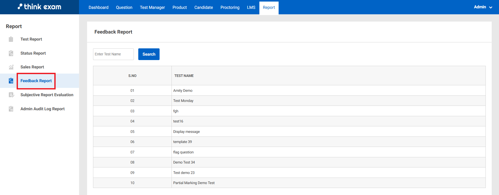499x195 pixels.
Task: Click the Admin Audit Log Report icon
Action: (11, 109)
